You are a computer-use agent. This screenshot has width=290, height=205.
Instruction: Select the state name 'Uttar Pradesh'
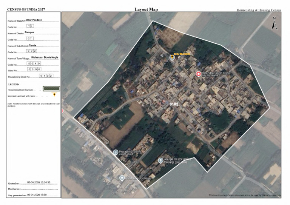34,20
